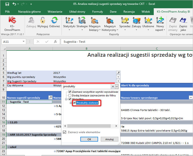Toggle the Wszystko checkbox in filter tree
The width and height of the screenshot is (193, 156).
click(x=70, y=99)
